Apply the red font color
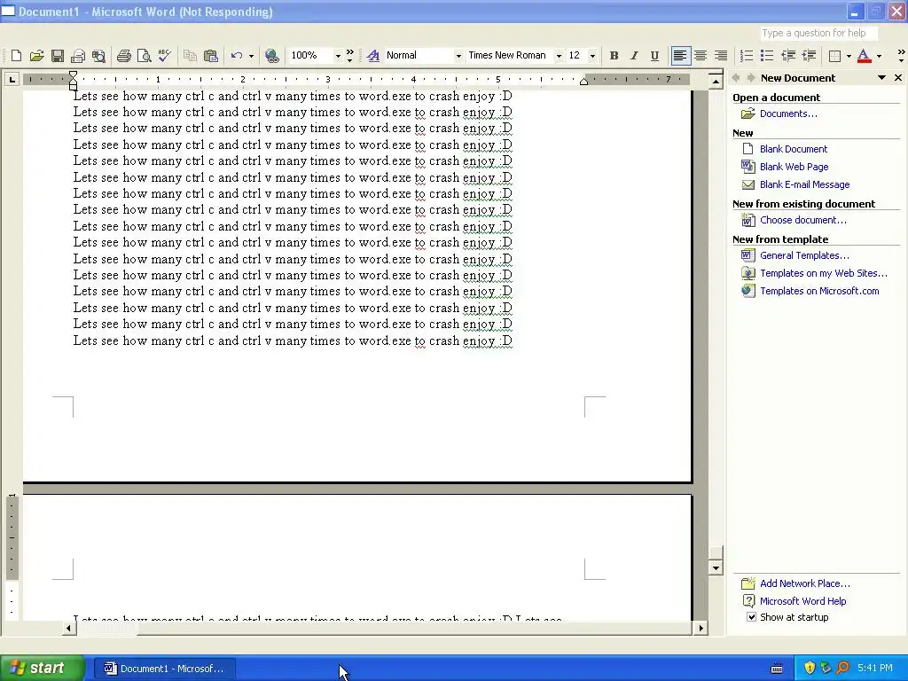Viewport: 908px width, 681px height. [864, 56]
